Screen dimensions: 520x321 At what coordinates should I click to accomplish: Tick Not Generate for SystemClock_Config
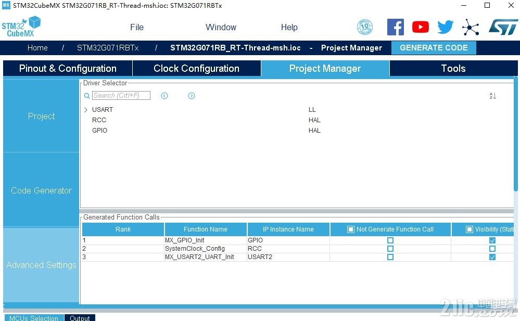[x=390, y=249]
